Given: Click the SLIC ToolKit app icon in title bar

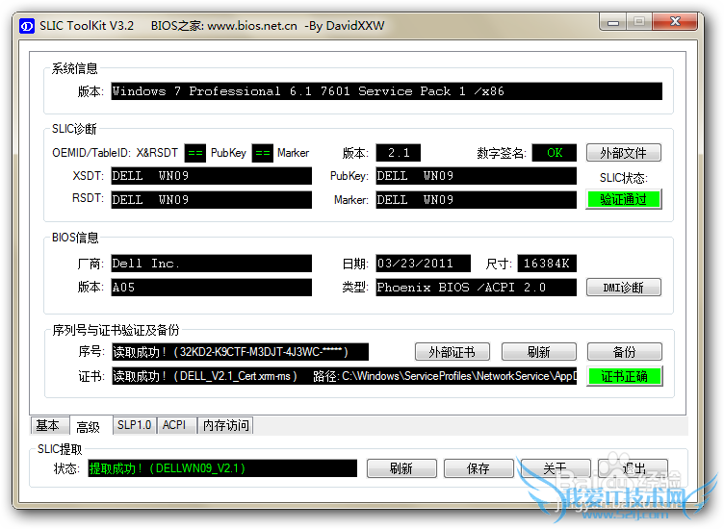Looking at the screenshot, I should [27, 26].
